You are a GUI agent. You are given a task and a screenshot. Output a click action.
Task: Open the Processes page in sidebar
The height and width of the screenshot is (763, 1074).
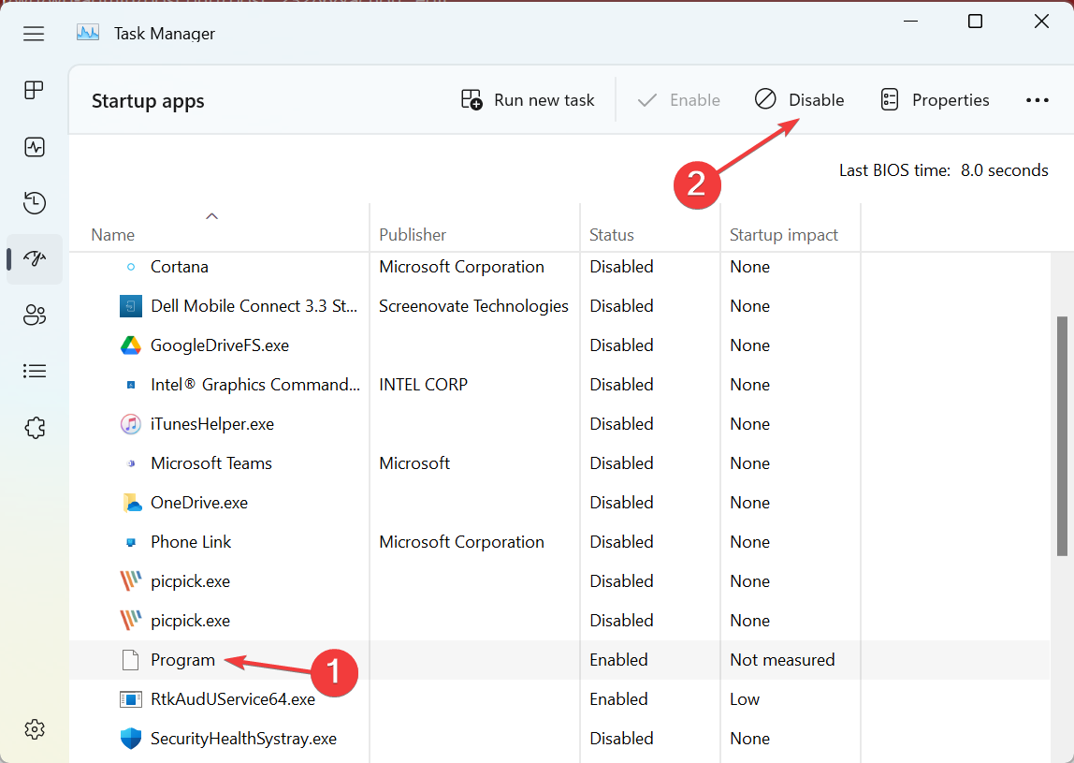(x=35, y=90)
